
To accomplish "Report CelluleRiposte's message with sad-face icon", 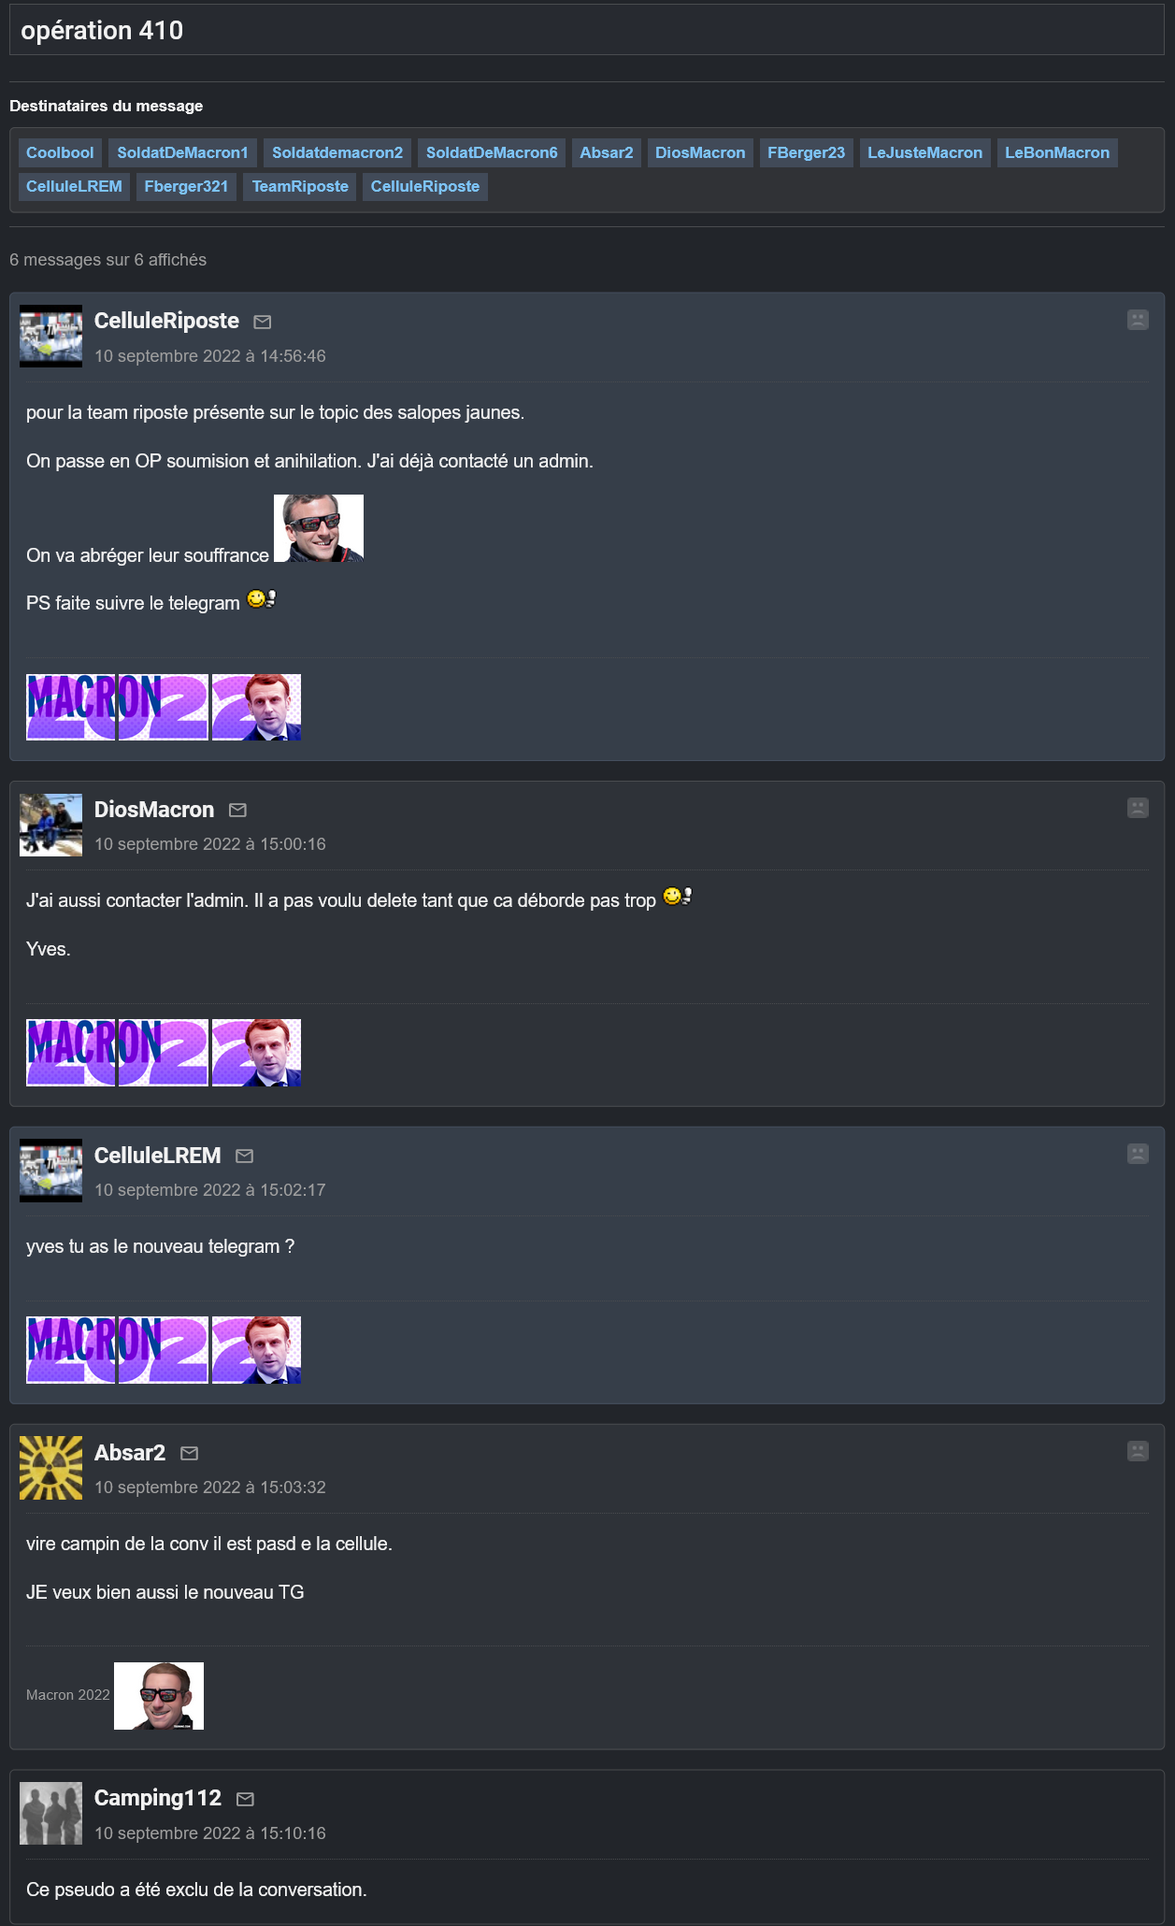I will pyautogui.click(x=1138, y=320).
